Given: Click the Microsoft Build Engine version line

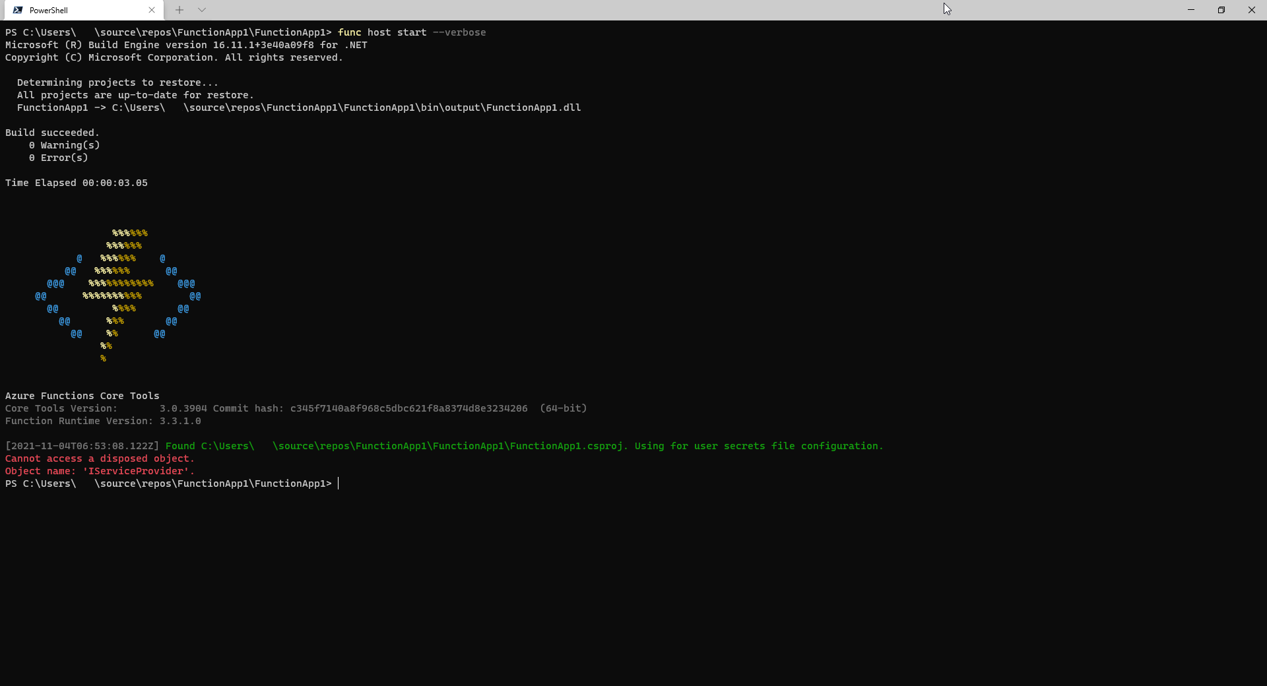Looking at the screenshot, I should click(185, 45).
